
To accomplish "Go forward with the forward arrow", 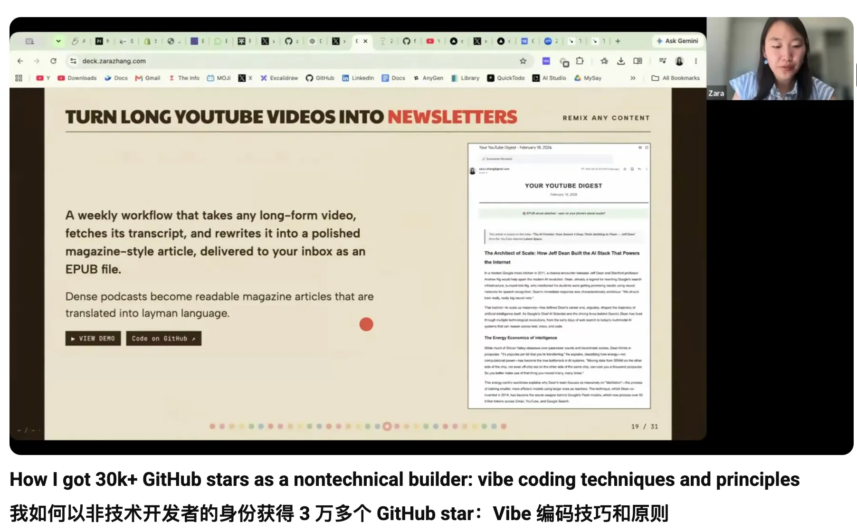I will pos(37,61).
